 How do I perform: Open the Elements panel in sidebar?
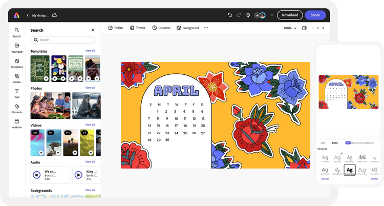pos(17,109)
